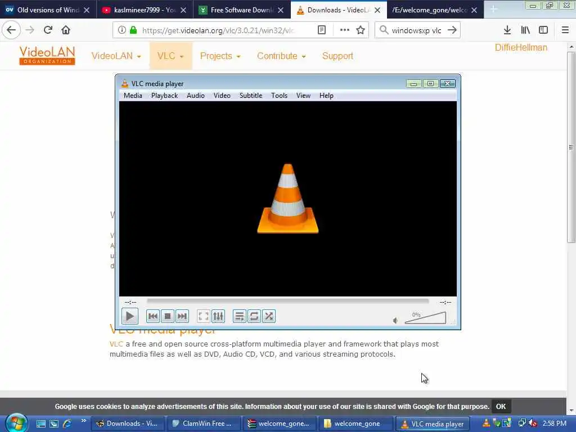Open Support link on VideoLAN site
576x432 pixels.
point(337,56)
